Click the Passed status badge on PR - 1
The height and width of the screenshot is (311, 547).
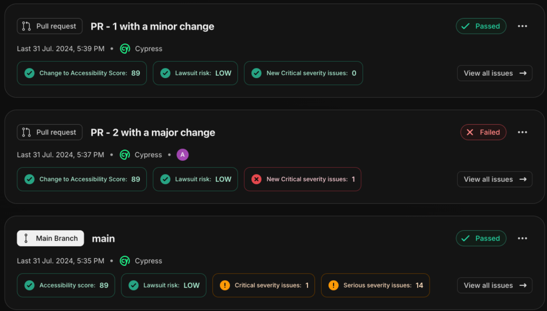(x=481, y=26)
